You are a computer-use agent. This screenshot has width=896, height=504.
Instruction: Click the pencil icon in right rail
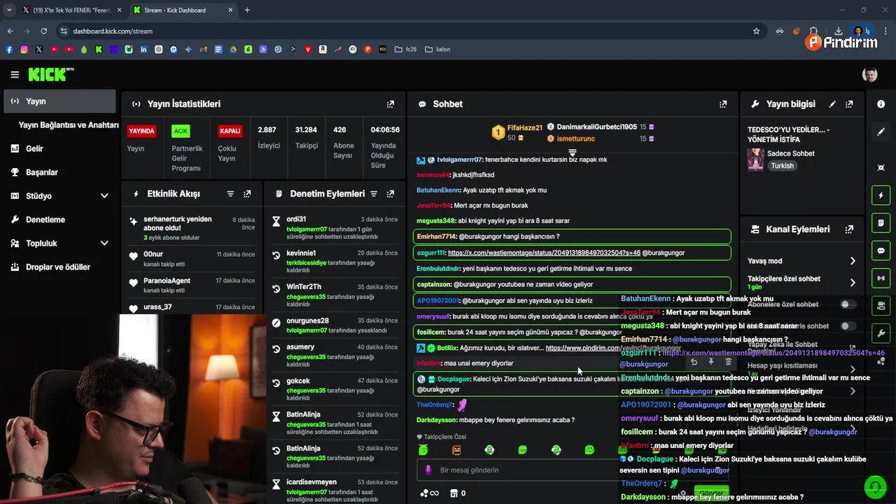(x=881, y=132)
